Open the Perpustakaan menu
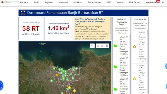The width and height of the screenshot is (167, 94). [x=94, y=2]
